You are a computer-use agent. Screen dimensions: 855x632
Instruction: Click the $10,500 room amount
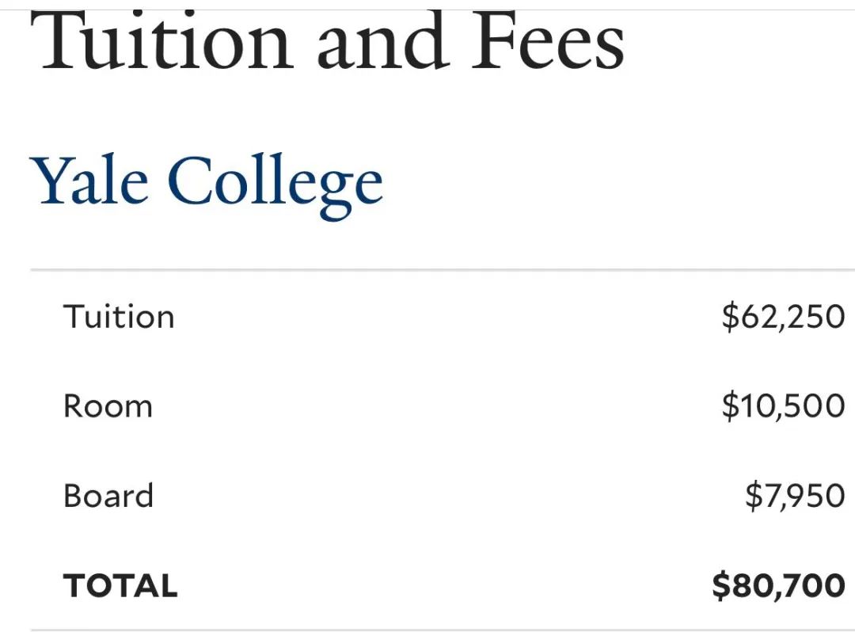coord(783,406)
